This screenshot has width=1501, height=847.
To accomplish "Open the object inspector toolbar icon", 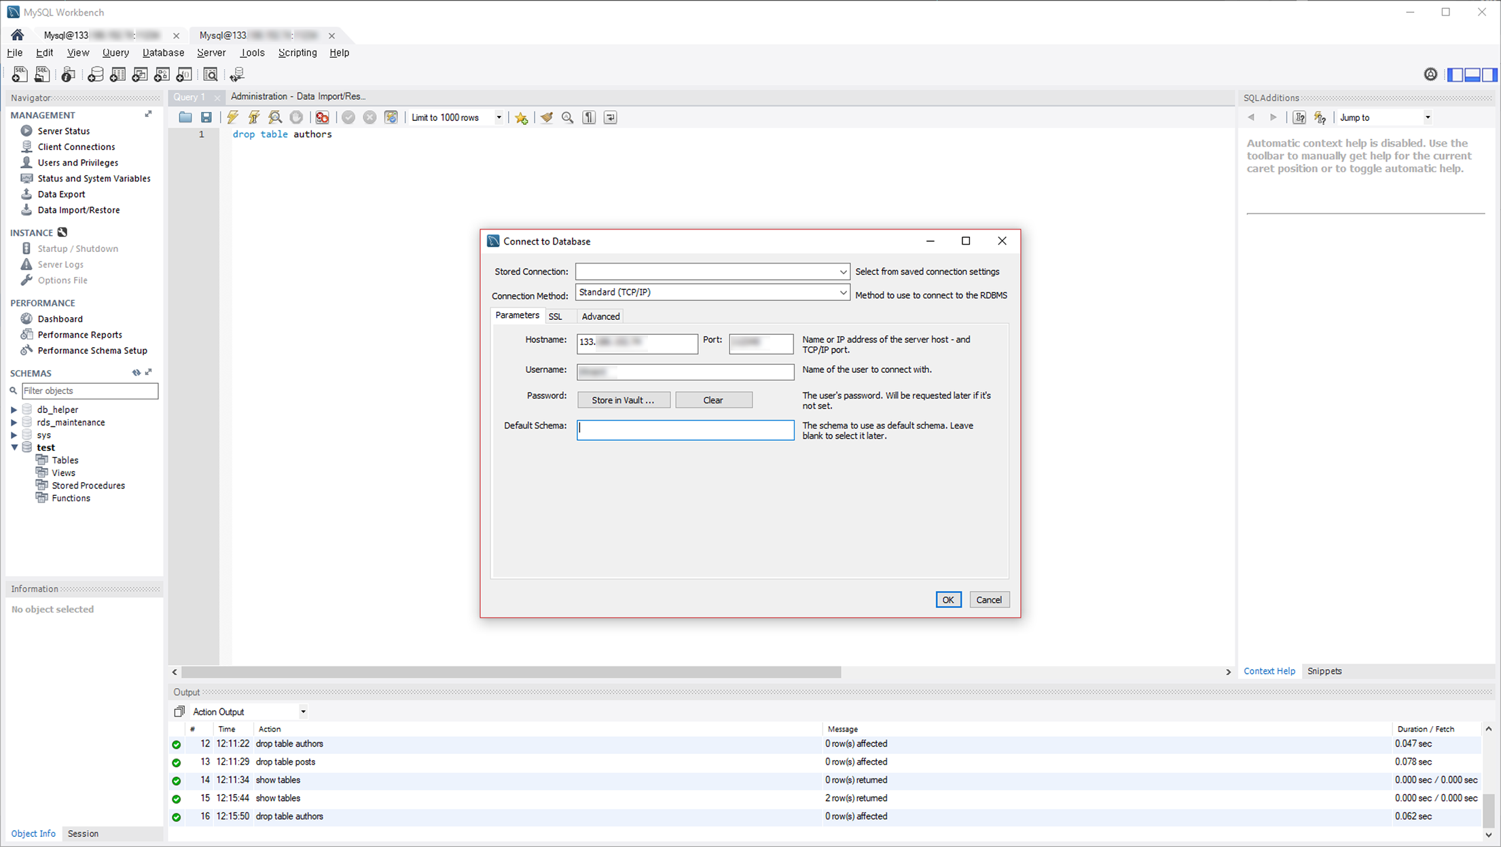I will (x=68, y=74).
